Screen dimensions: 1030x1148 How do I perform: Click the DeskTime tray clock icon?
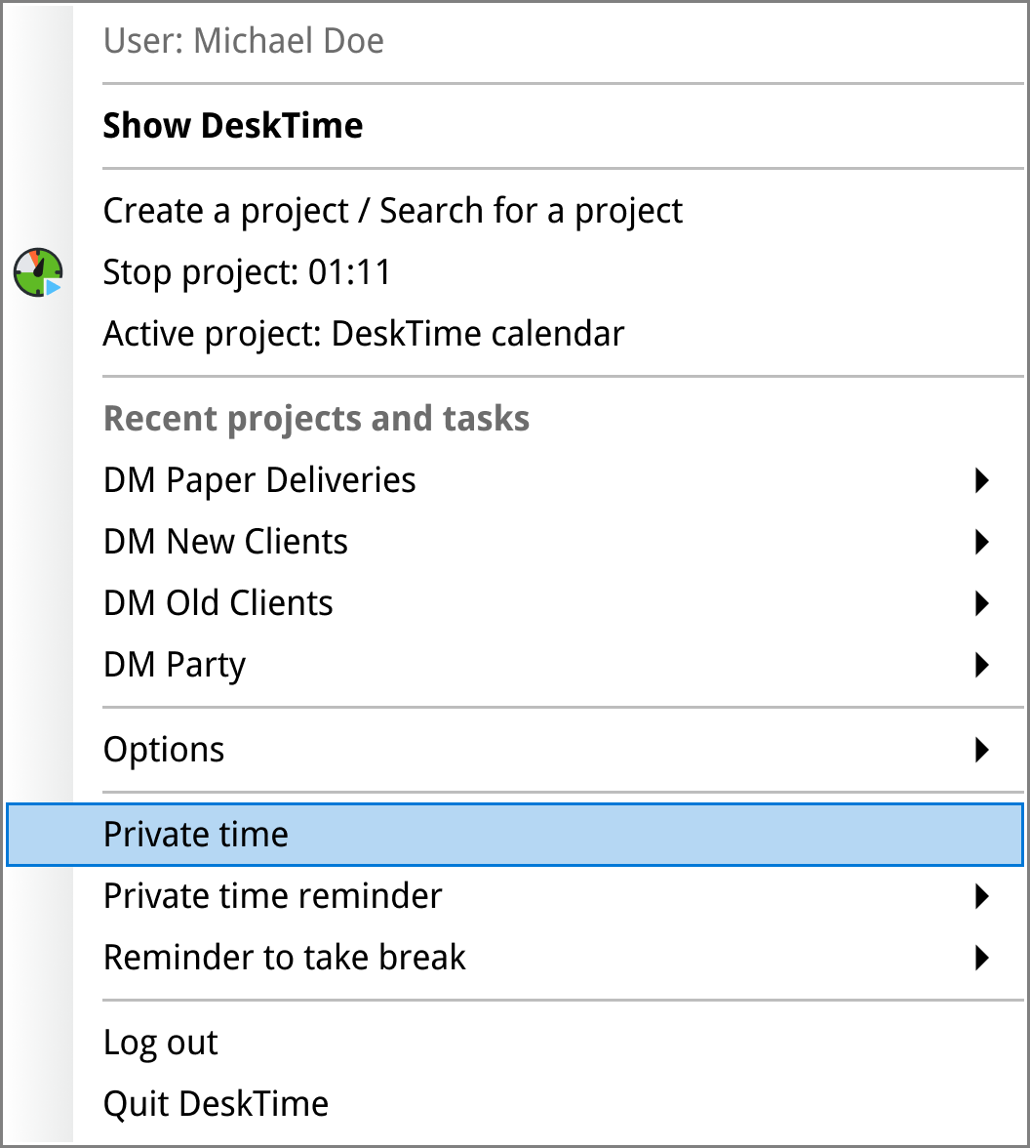(37, 271)
